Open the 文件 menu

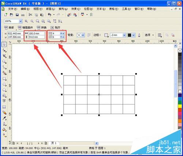coord(13,9)
